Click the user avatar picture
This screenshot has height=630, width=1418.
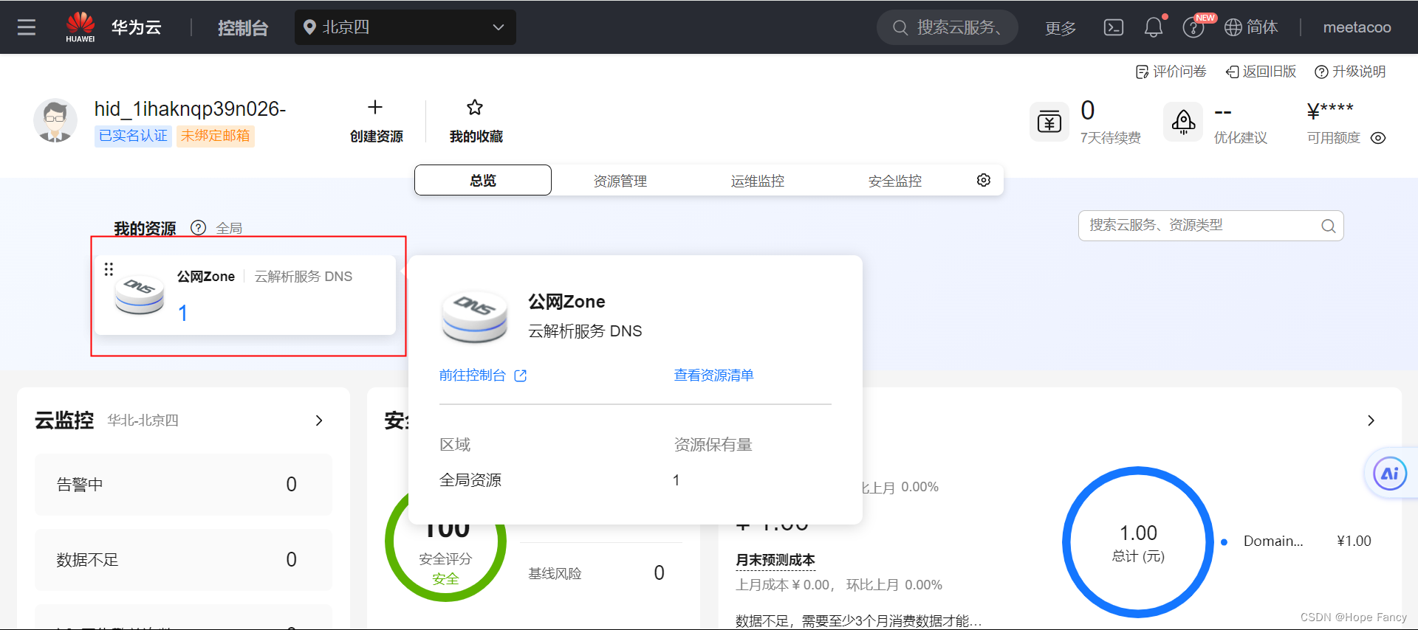(x=55, y=120)
